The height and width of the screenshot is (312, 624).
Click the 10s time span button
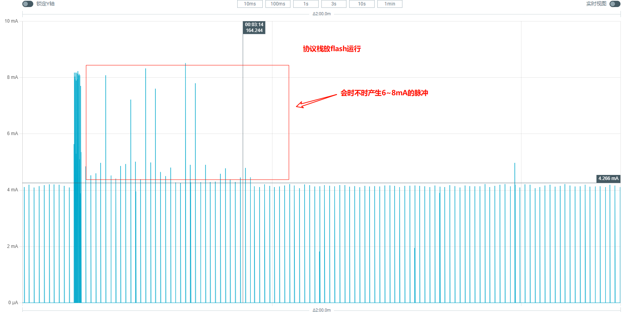pos(362,4)
